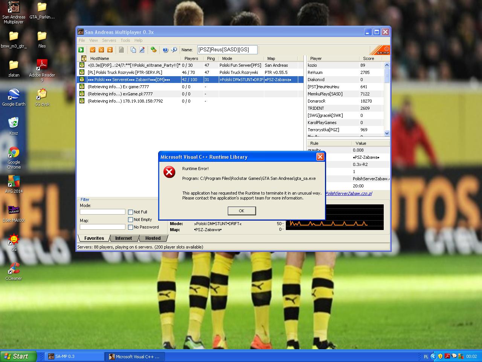Select the Polski ServereK ZabawY server row
Viewport: 482px width, 362px height.
tap(191, 80)
